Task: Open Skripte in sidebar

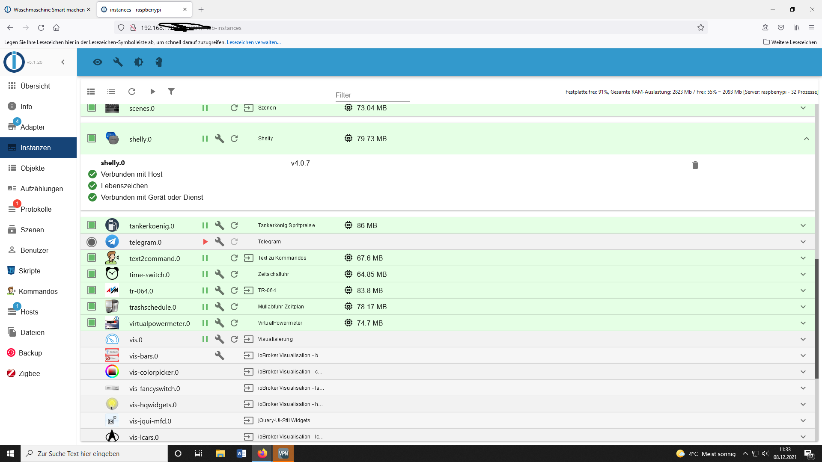Action: [x=39, y=271]
